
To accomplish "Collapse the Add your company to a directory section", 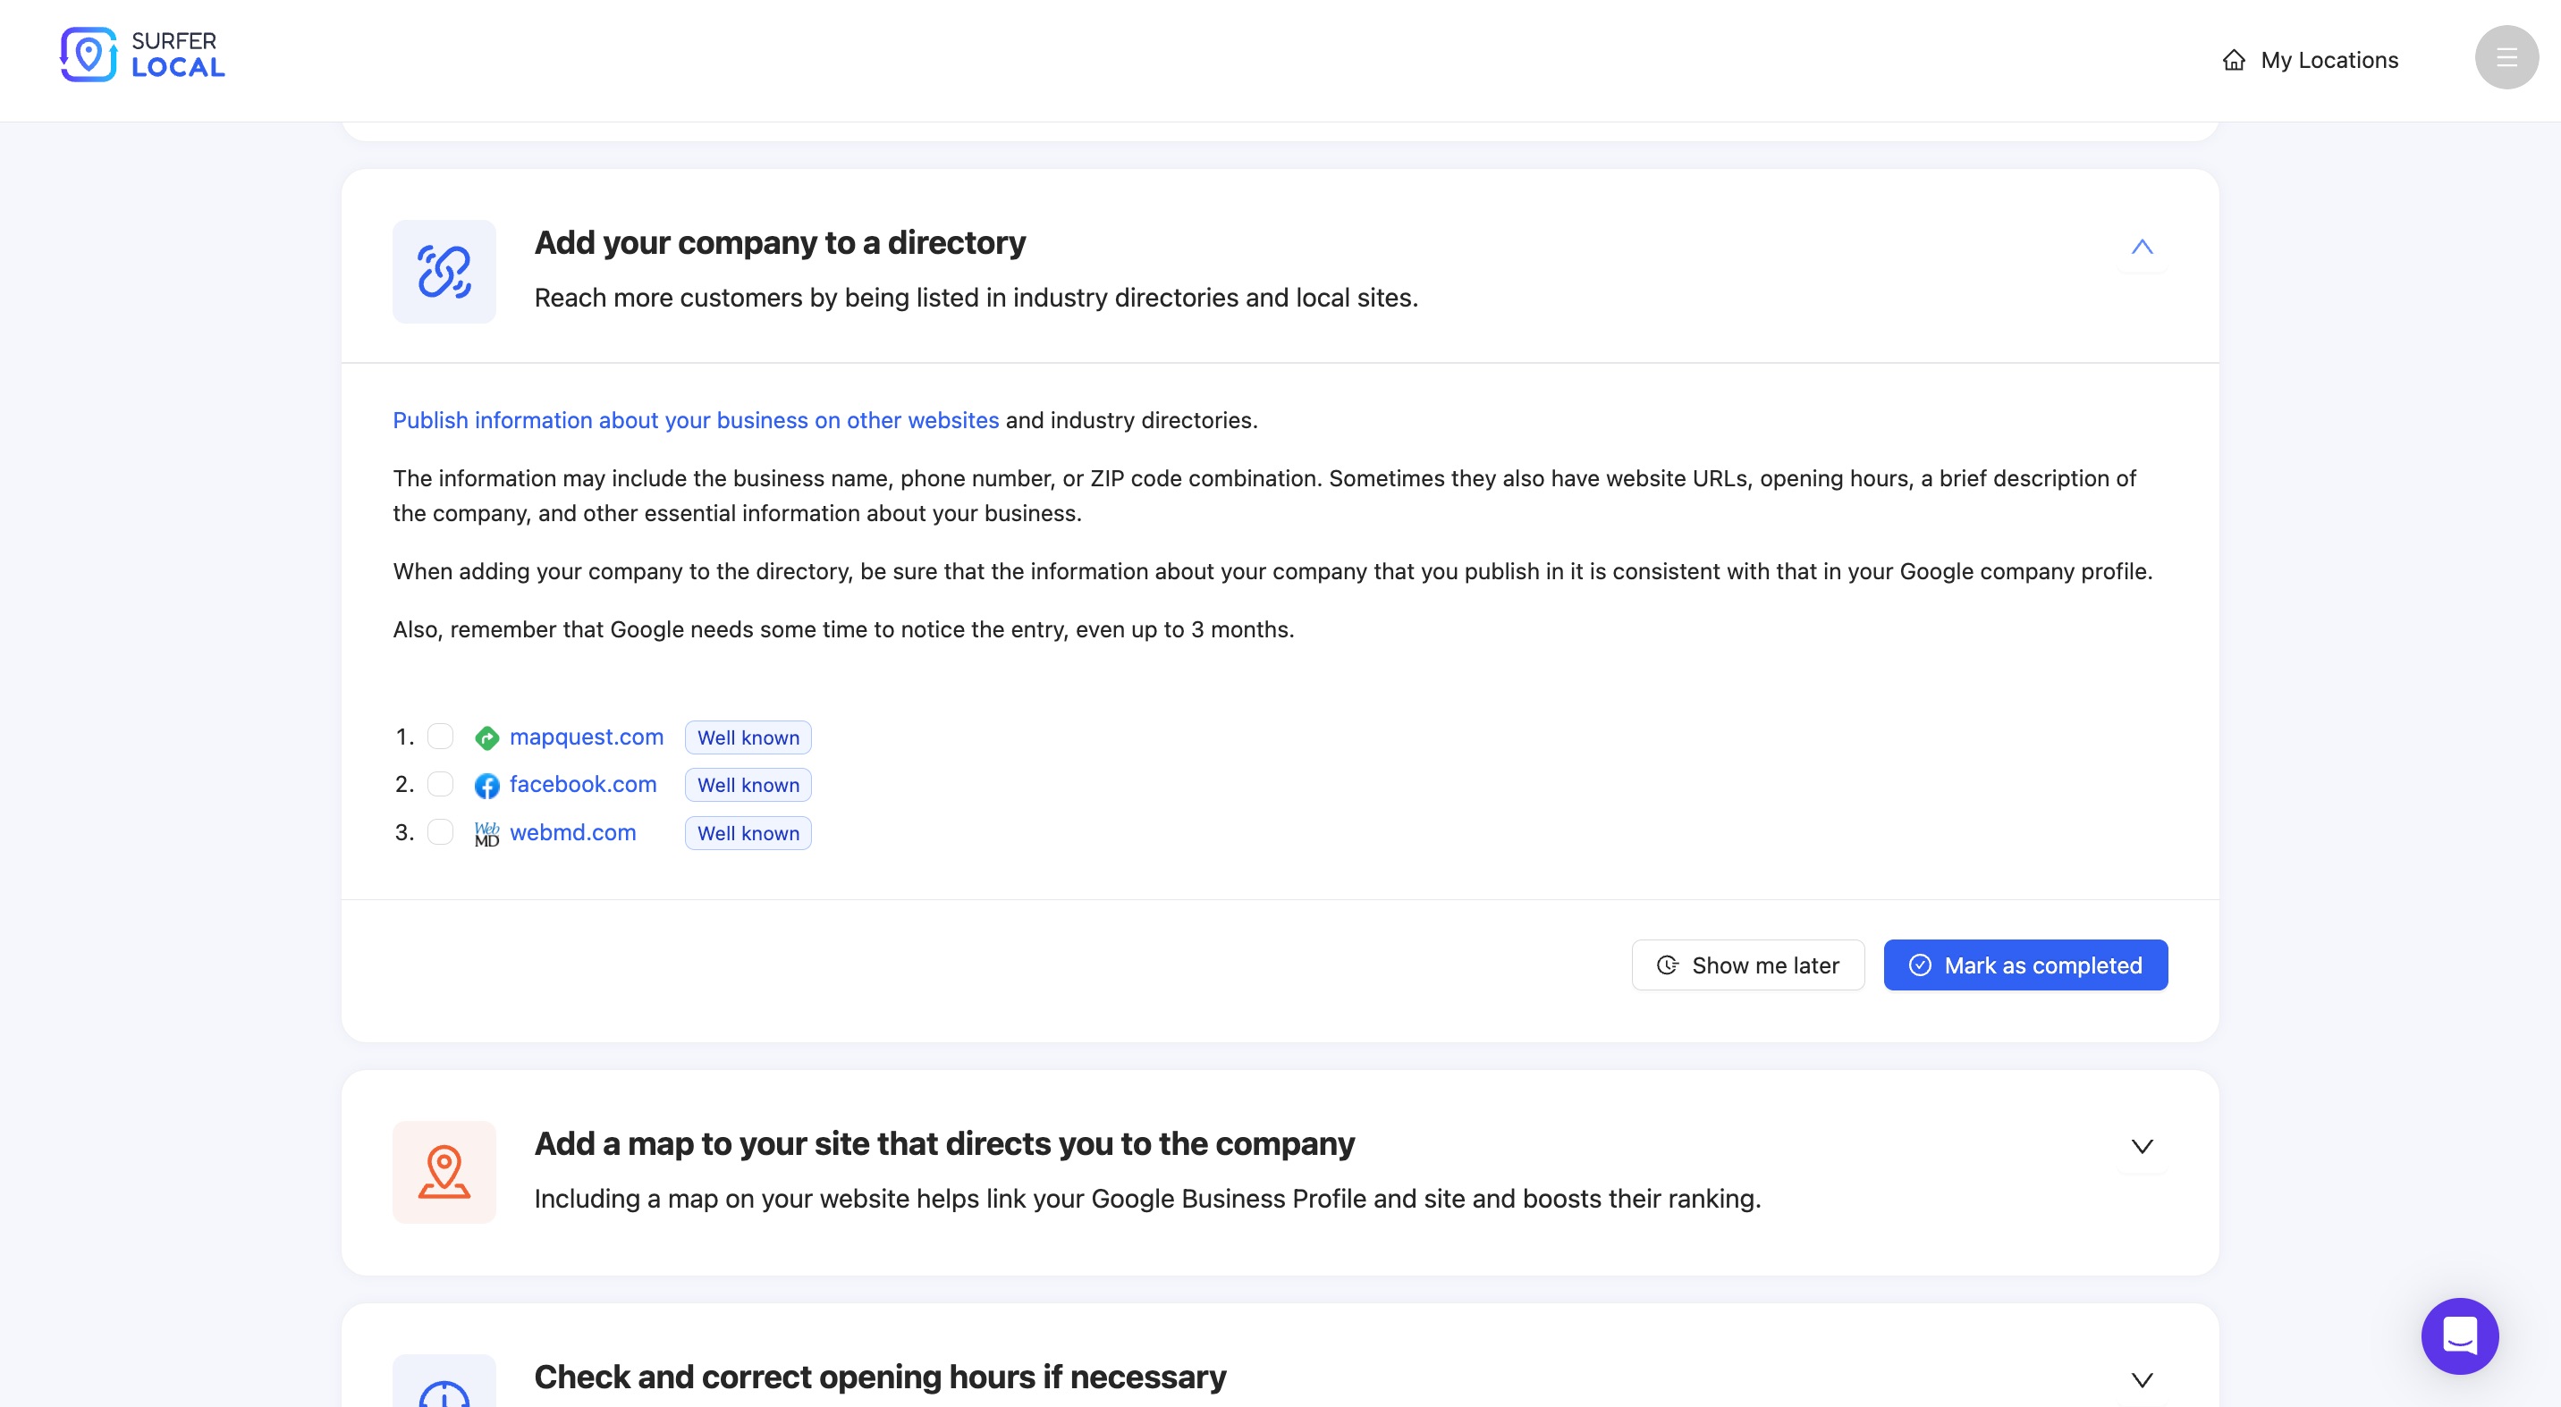I will (2142, 247).
